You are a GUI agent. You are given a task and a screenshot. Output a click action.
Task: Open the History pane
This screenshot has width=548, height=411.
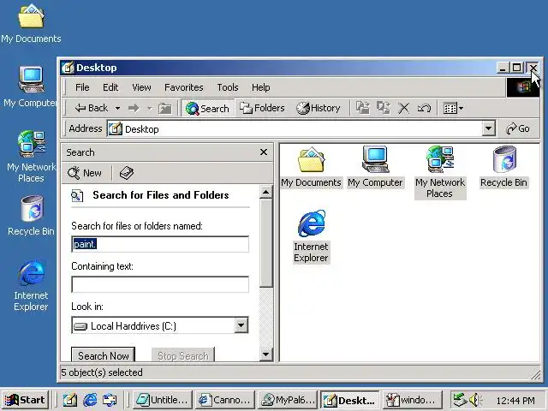pos(318,109)
